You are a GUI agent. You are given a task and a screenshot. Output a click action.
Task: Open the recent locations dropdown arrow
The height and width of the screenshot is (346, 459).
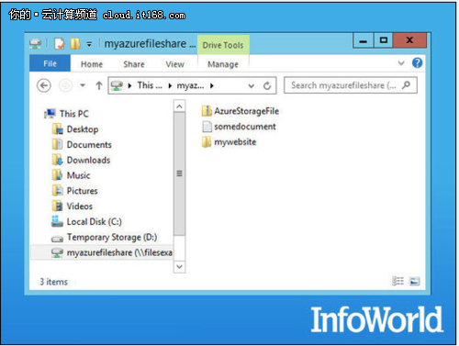[83, 85]
